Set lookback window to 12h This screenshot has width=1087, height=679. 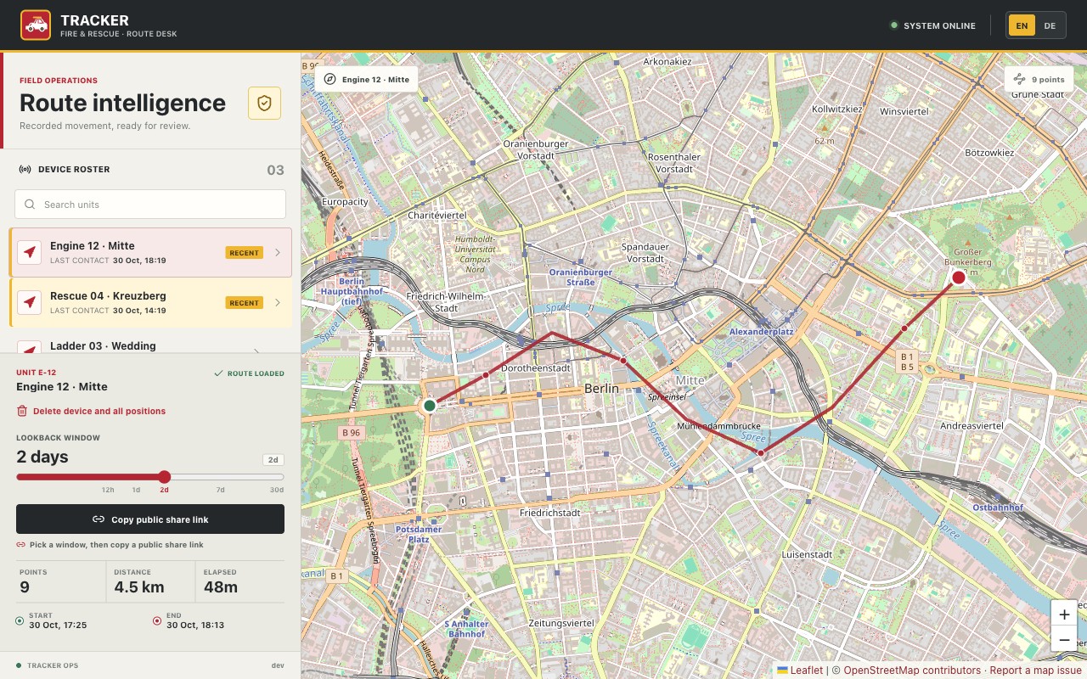[x=108, y=490]
